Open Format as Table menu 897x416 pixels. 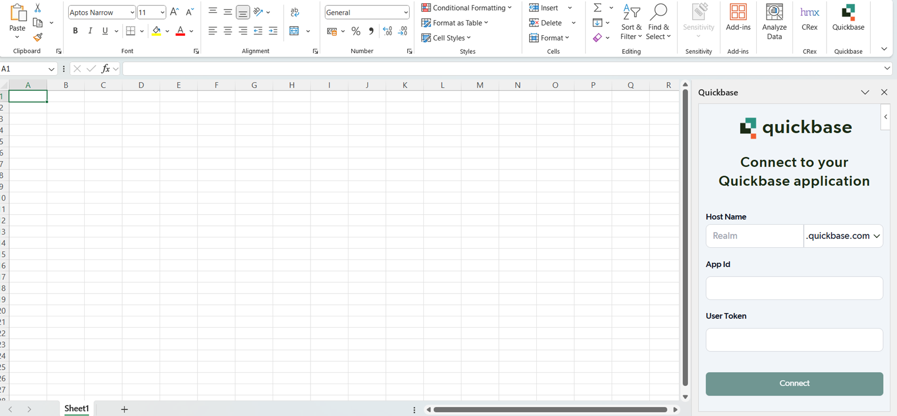pyautogui.click(x=455, y=23)
